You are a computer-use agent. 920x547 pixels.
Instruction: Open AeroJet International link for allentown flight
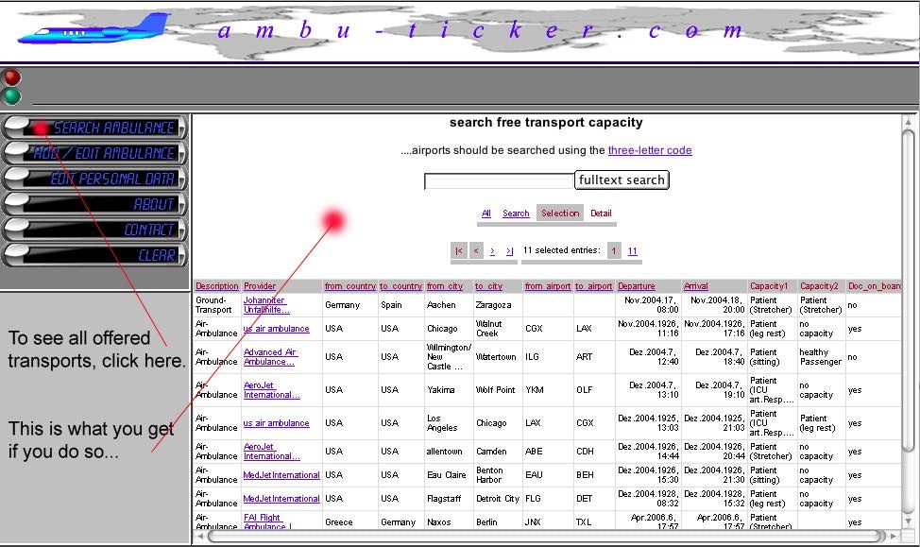(272, 452)
